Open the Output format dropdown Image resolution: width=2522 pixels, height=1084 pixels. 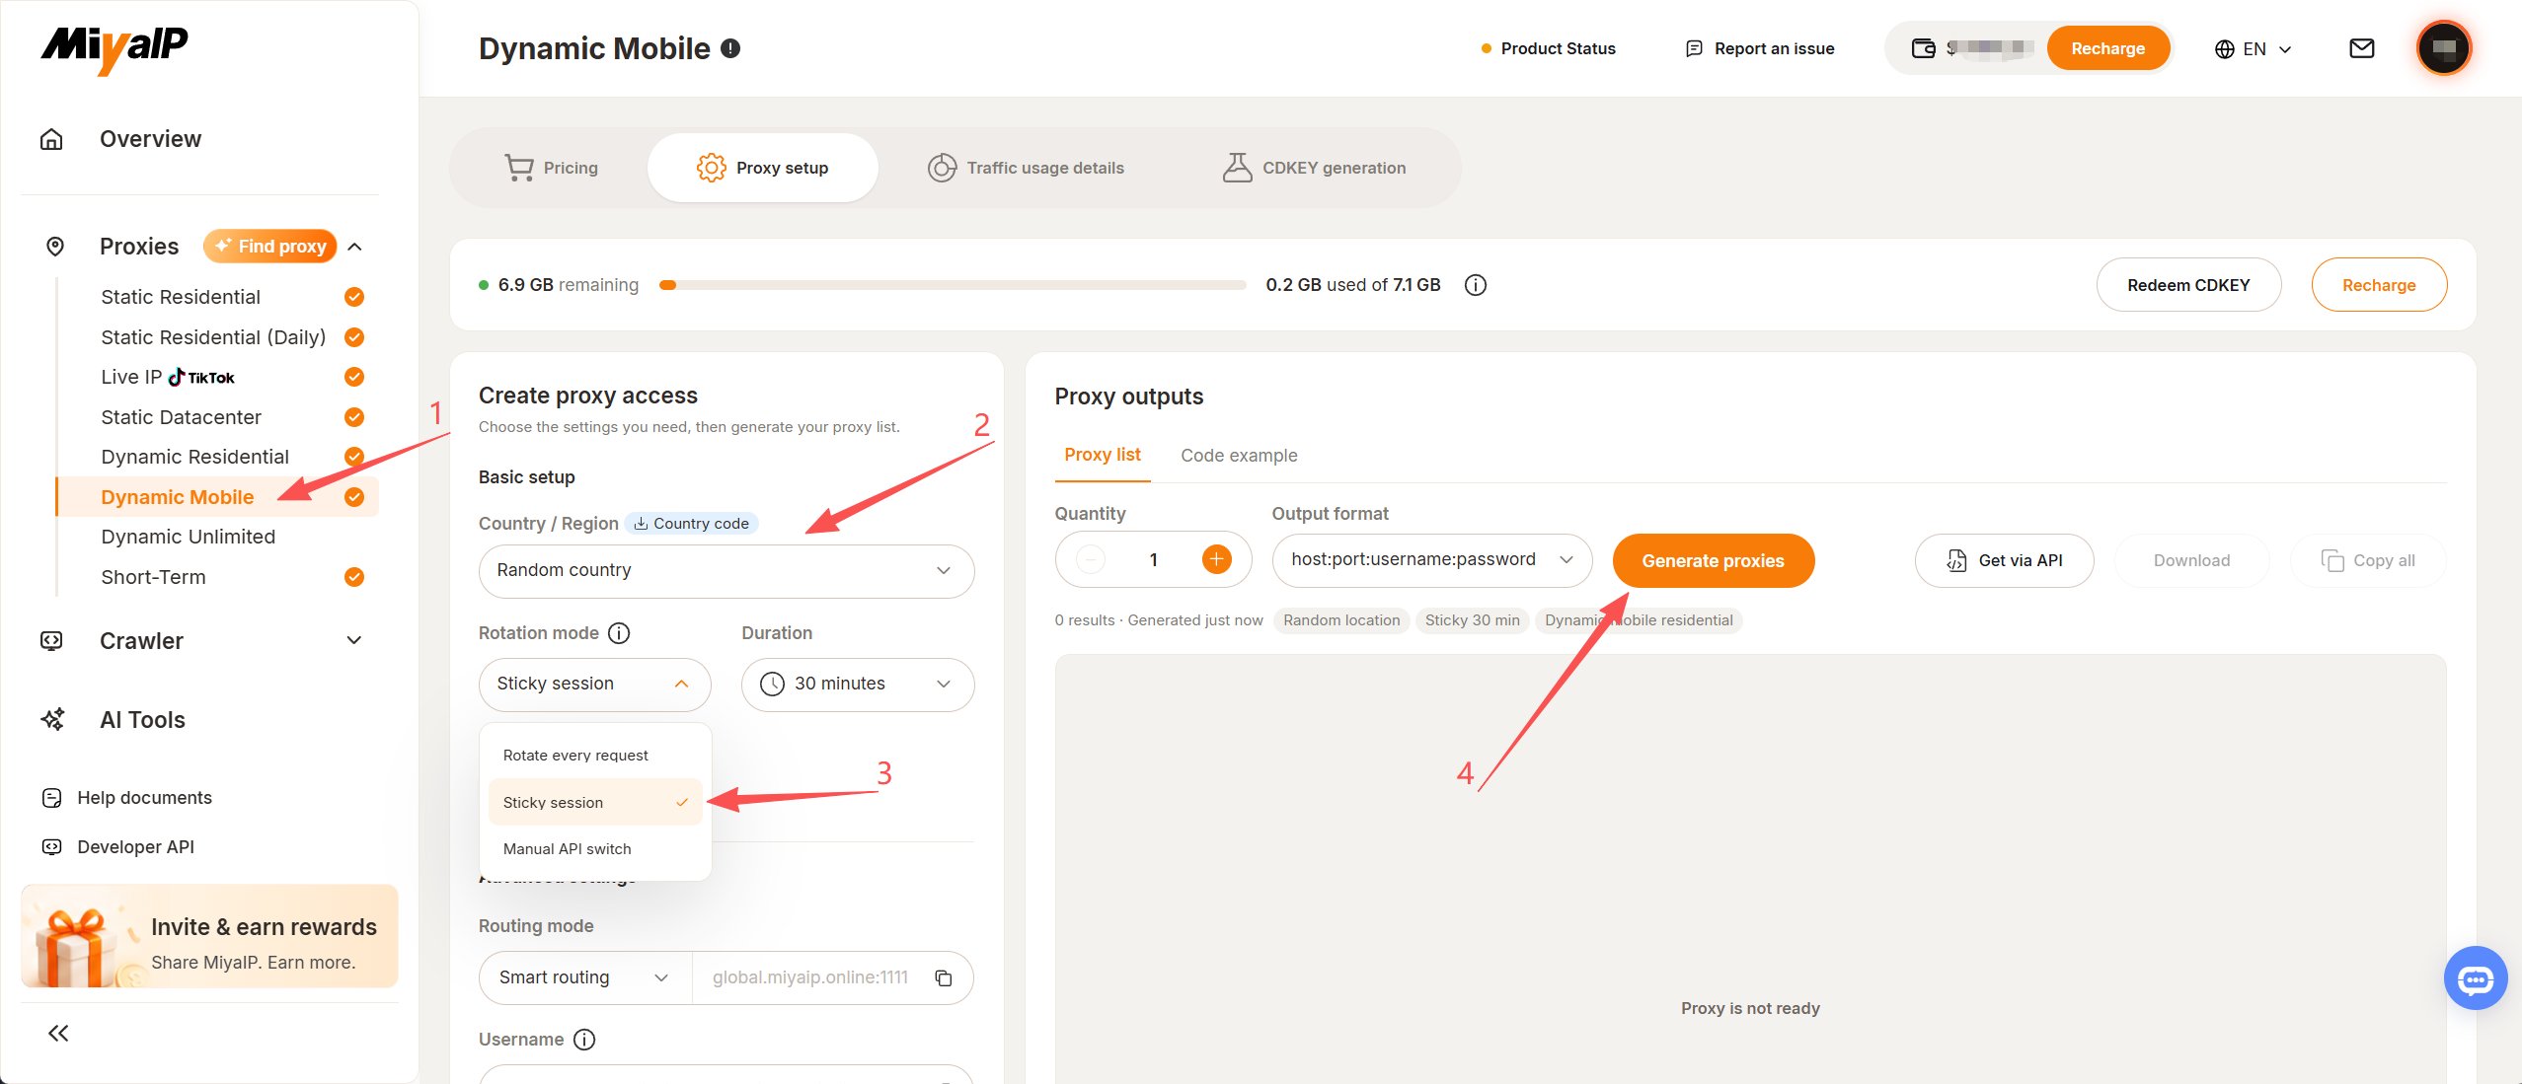click(x=1432, y=560)
